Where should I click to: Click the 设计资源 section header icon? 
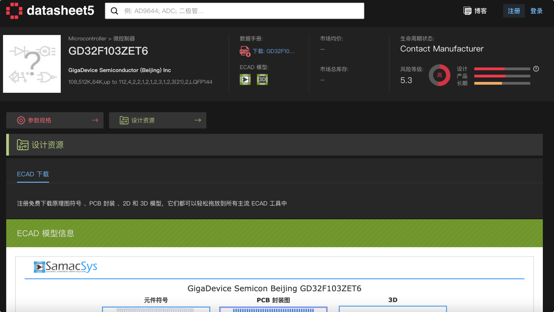23,145
